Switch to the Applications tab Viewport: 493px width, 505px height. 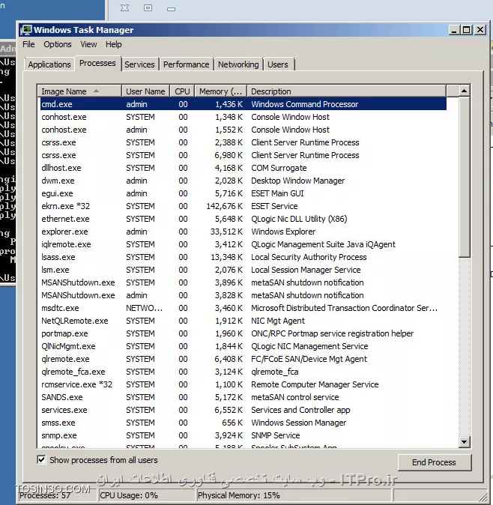(49, 64)
